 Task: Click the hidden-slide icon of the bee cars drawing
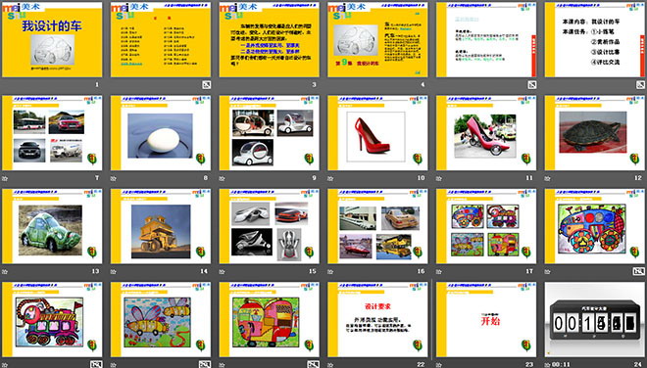205,364
